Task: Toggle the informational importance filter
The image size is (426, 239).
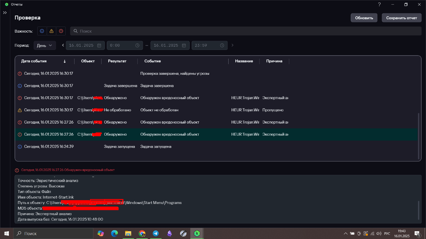Action: pos(42,31)
